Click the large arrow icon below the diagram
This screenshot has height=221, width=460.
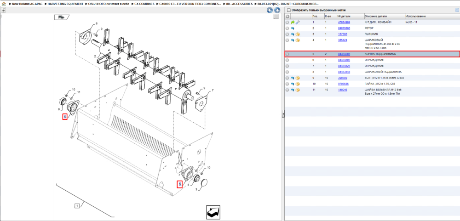click(x=213, y=212)
